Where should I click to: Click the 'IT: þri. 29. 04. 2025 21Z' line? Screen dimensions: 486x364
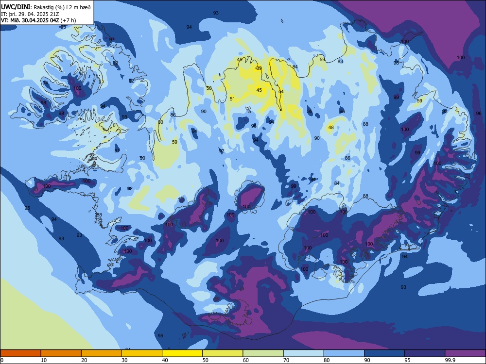coord(29,14)
